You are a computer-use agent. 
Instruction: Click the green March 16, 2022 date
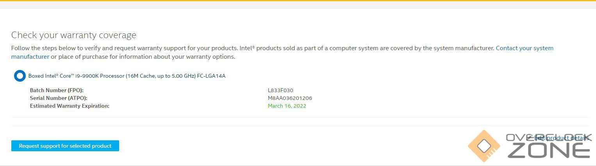click(x=287, y=106)
